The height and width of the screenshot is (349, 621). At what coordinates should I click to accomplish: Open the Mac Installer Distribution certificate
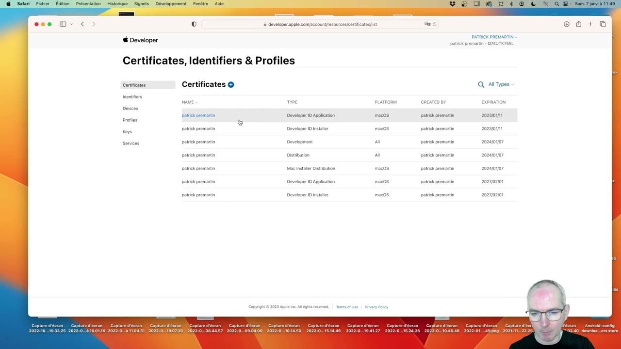coord(349,168)
